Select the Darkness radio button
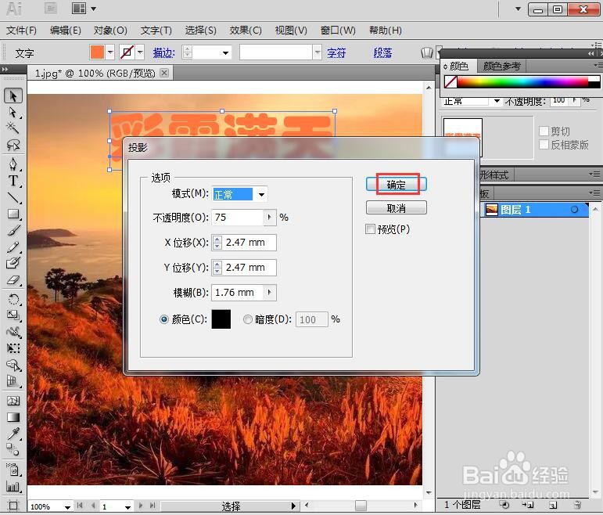The image size is (603, 515). 248,319
